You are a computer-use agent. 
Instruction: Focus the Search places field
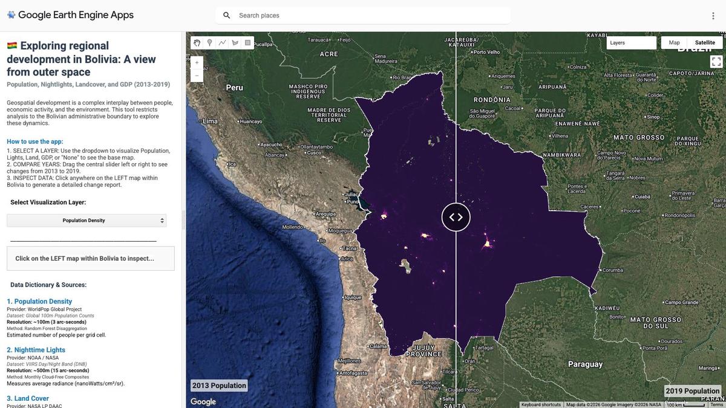[363, 15]
